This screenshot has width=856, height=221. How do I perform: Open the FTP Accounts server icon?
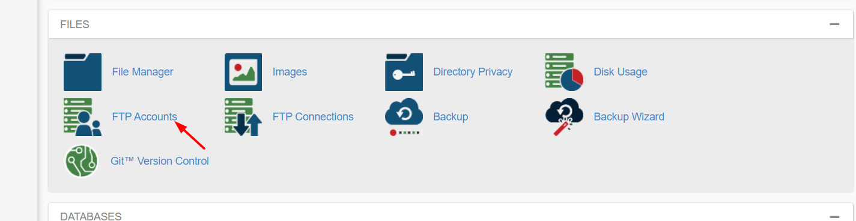pos(82,117)
